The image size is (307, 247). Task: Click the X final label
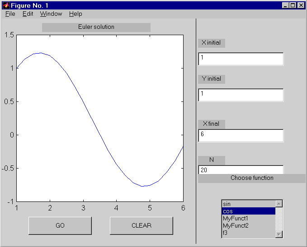click(x=212, y=124)
